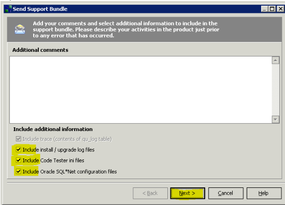
Task: Click the 'Send Support Bundle' title text
Action: [40, 9]
